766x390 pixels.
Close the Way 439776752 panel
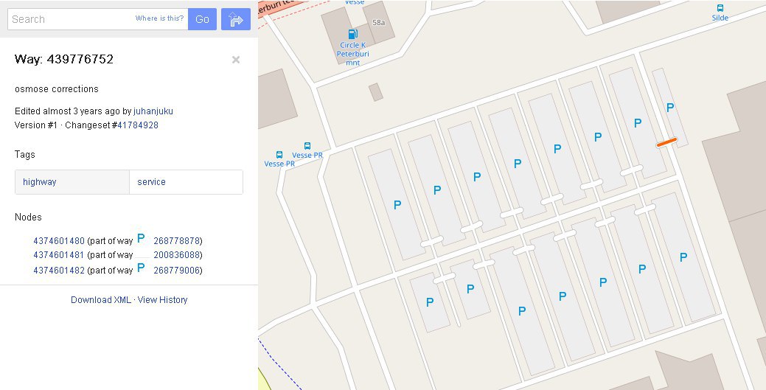(235, 60)
